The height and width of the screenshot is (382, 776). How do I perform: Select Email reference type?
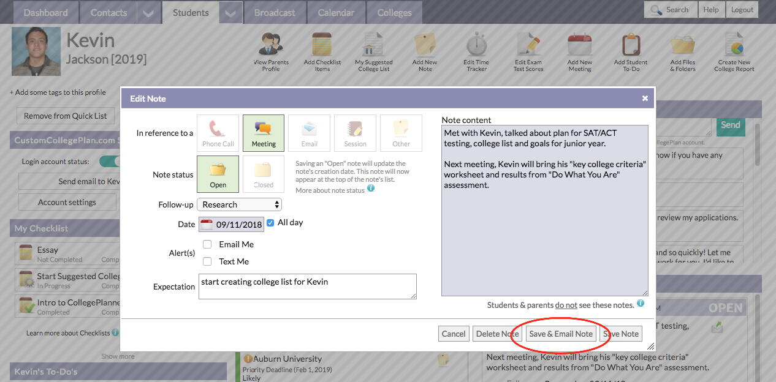click(310, 133)
